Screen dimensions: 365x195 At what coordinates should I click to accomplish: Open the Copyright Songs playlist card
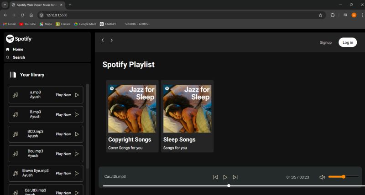tap(132, 116)
